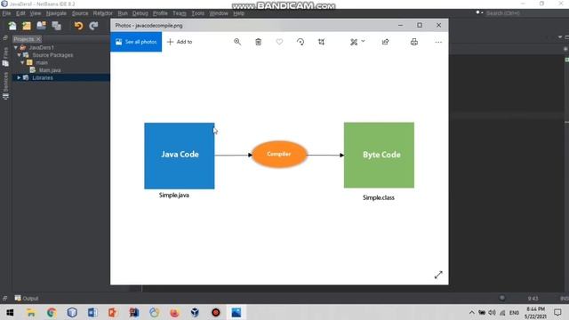
Task: Click the Undo arrow in NetBeans
Action: coord(78,26)
